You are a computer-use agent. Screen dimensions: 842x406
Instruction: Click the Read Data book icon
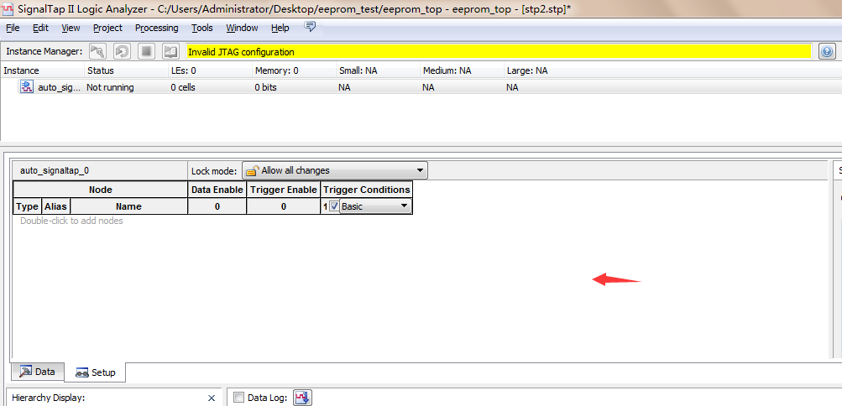click(x=170, y=51)
